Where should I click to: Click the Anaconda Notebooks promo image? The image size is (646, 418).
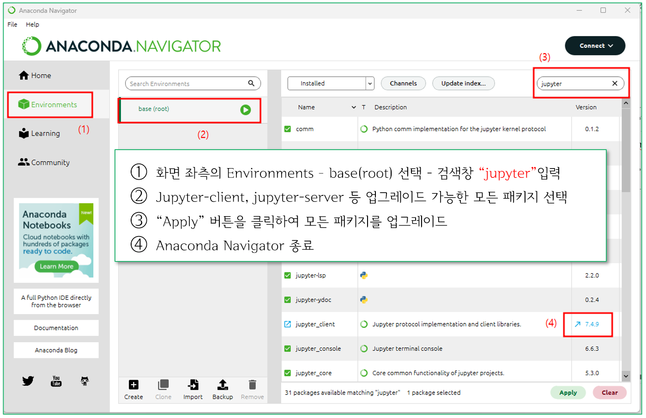pyautogui.click(x=56, y=240)
